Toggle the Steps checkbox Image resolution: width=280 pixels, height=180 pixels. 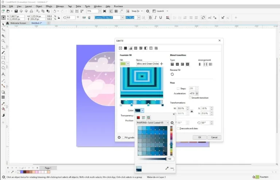178,88
